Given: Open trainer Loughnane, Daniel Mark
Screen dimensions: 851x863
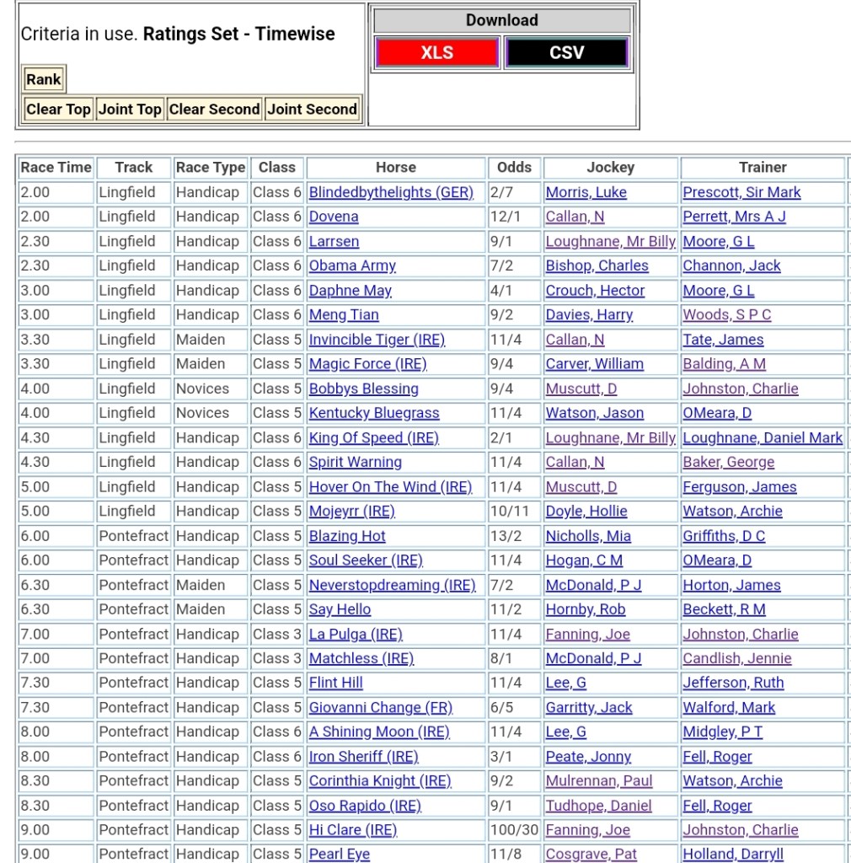Looking at the screenshot, I should click(x=762, y=437).
